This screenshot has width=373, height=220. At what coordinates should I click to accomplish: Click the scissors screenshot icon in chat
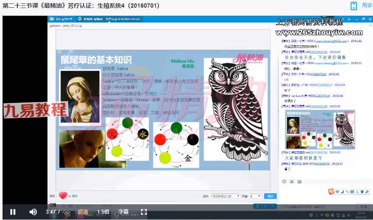292,182
